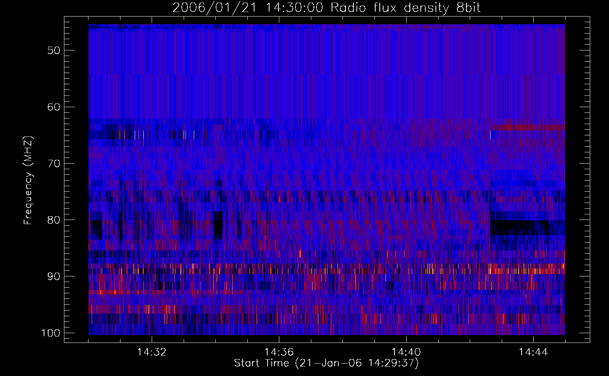Click the 'Frequency (MHZ)' y-axis label
The width and height of the screenshot is (609, 376).
click(x=28, y=181)
